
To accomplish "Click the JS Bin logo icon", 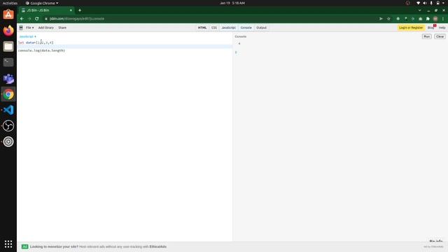I will 21,28.
